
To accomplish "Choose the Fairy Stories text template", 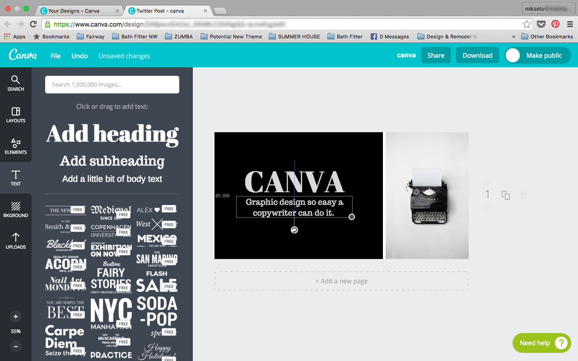I will tap(111, 278).
